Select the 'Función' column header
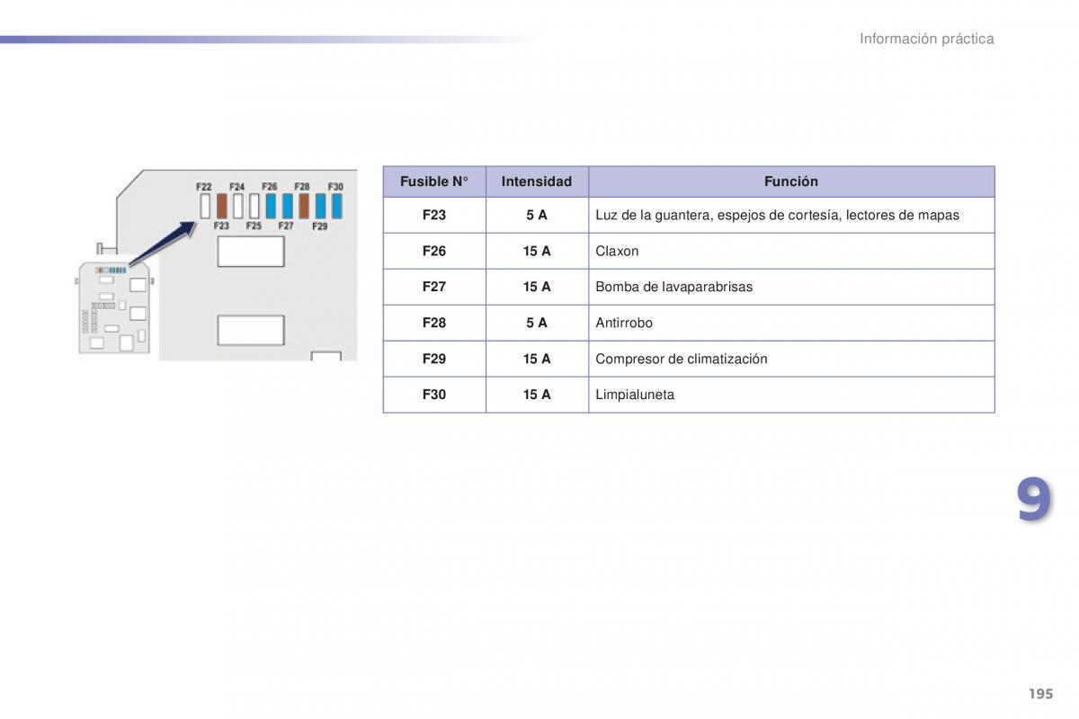Image resolution: width=1079 pixels, height=719 pixels. click(x=791, y=182)
